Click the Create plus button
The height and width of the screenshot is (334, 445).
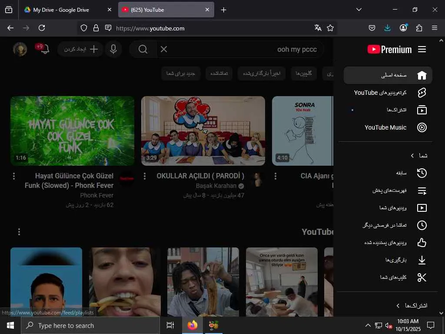click(80, 49)
